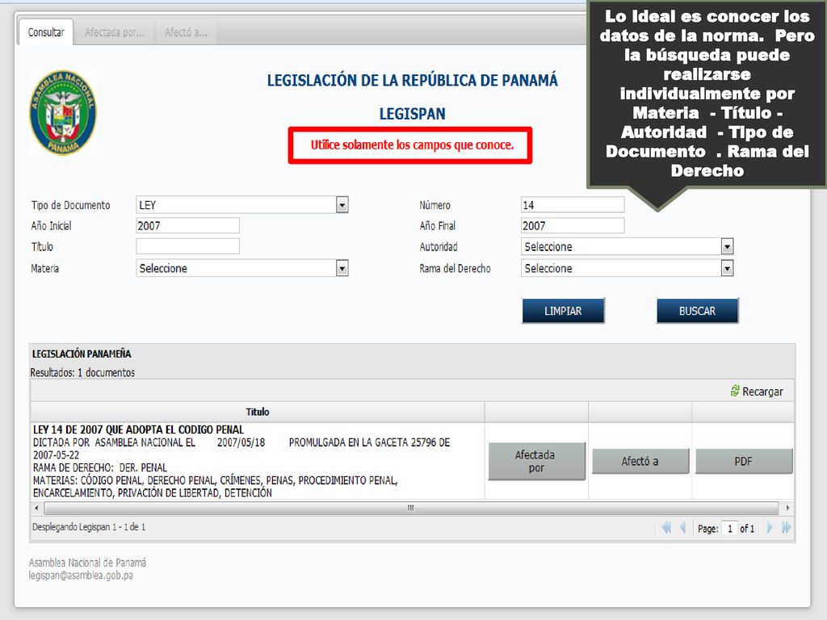Open the Tipo de Documento dropdown arrow

click(342, 204)
